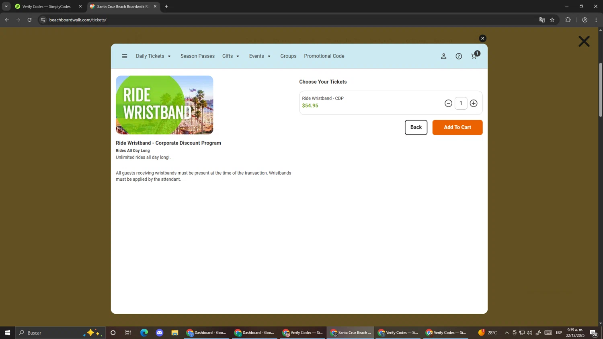This screenshot has width=603, height=339.
Task: Show hidden system tray icons
Action: click(x=507, y=333)
